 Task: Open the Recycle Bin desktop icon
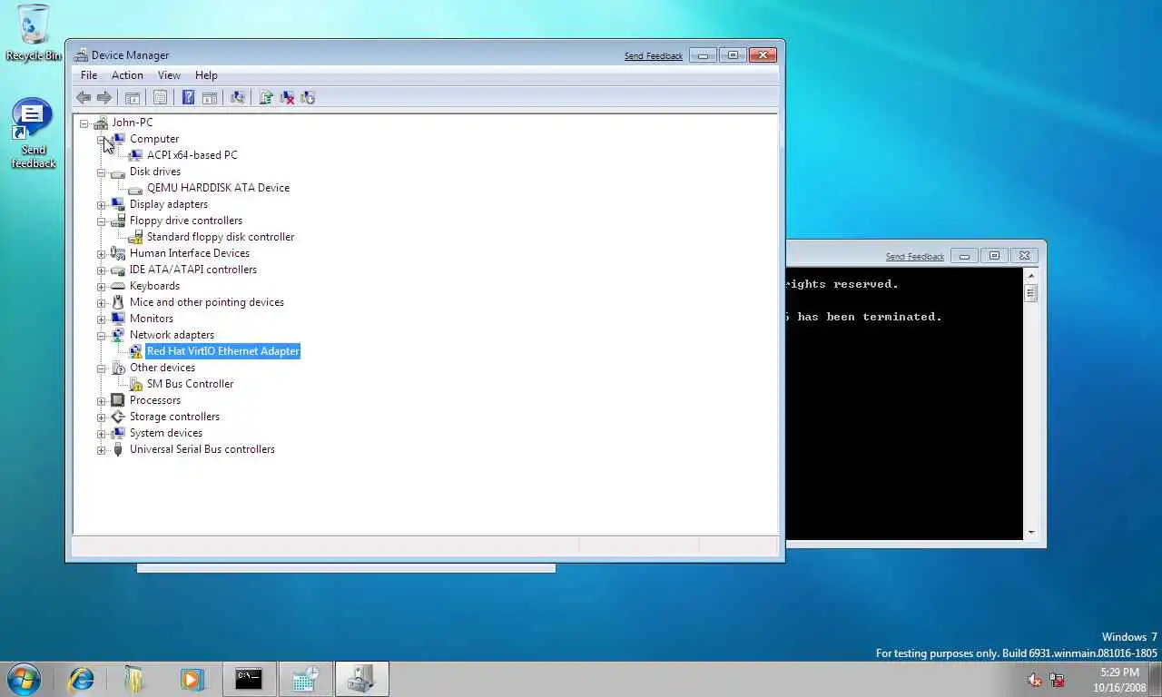pyautogui.click(x=34, y=33)
